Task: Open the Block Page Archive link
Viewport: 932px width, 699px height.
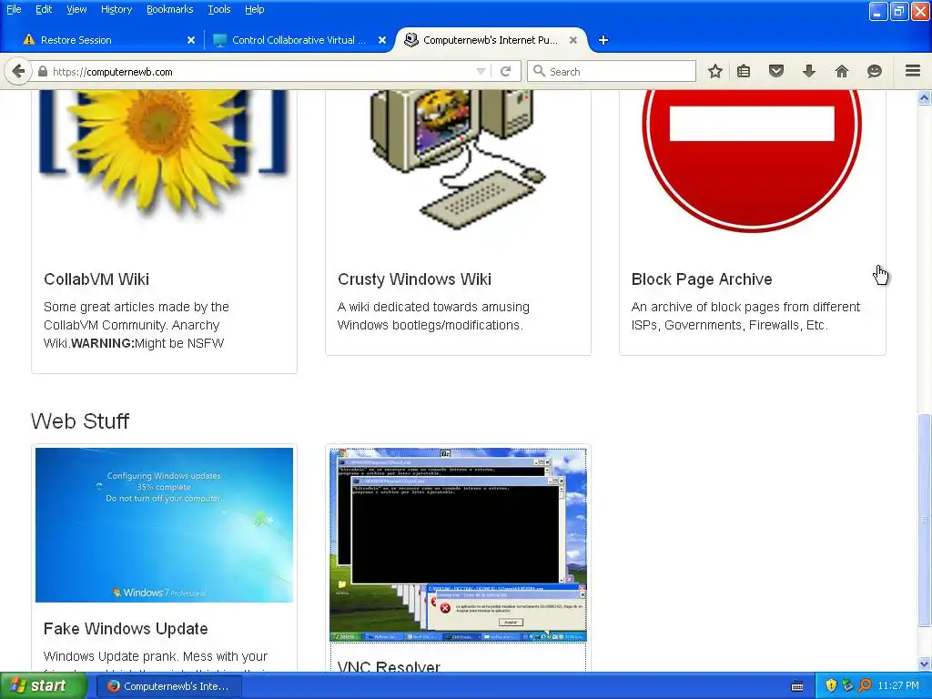Action: pyautogui.click(x=702, y=279)
